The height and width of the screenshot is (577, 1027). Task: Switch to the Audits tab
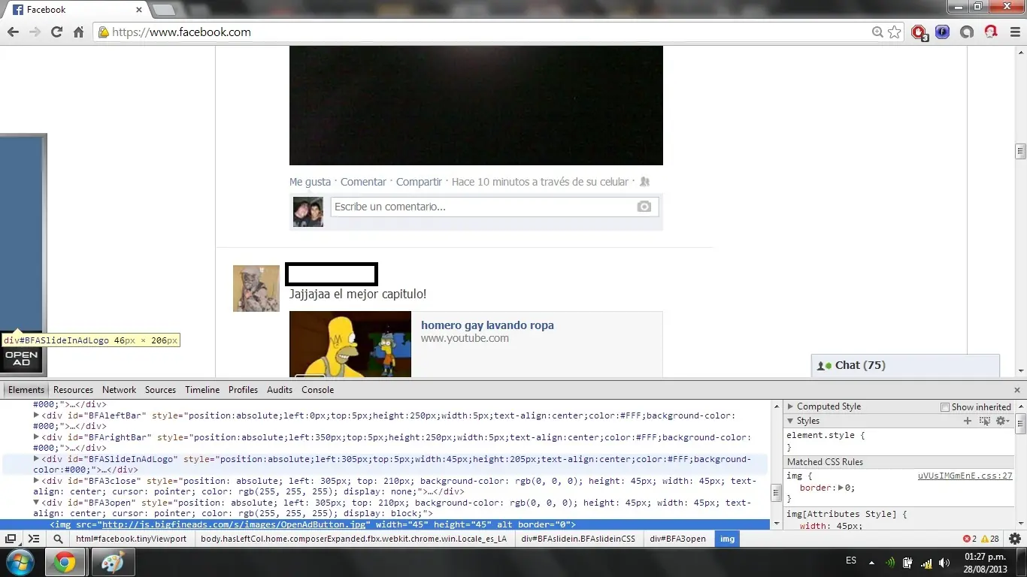280,390
